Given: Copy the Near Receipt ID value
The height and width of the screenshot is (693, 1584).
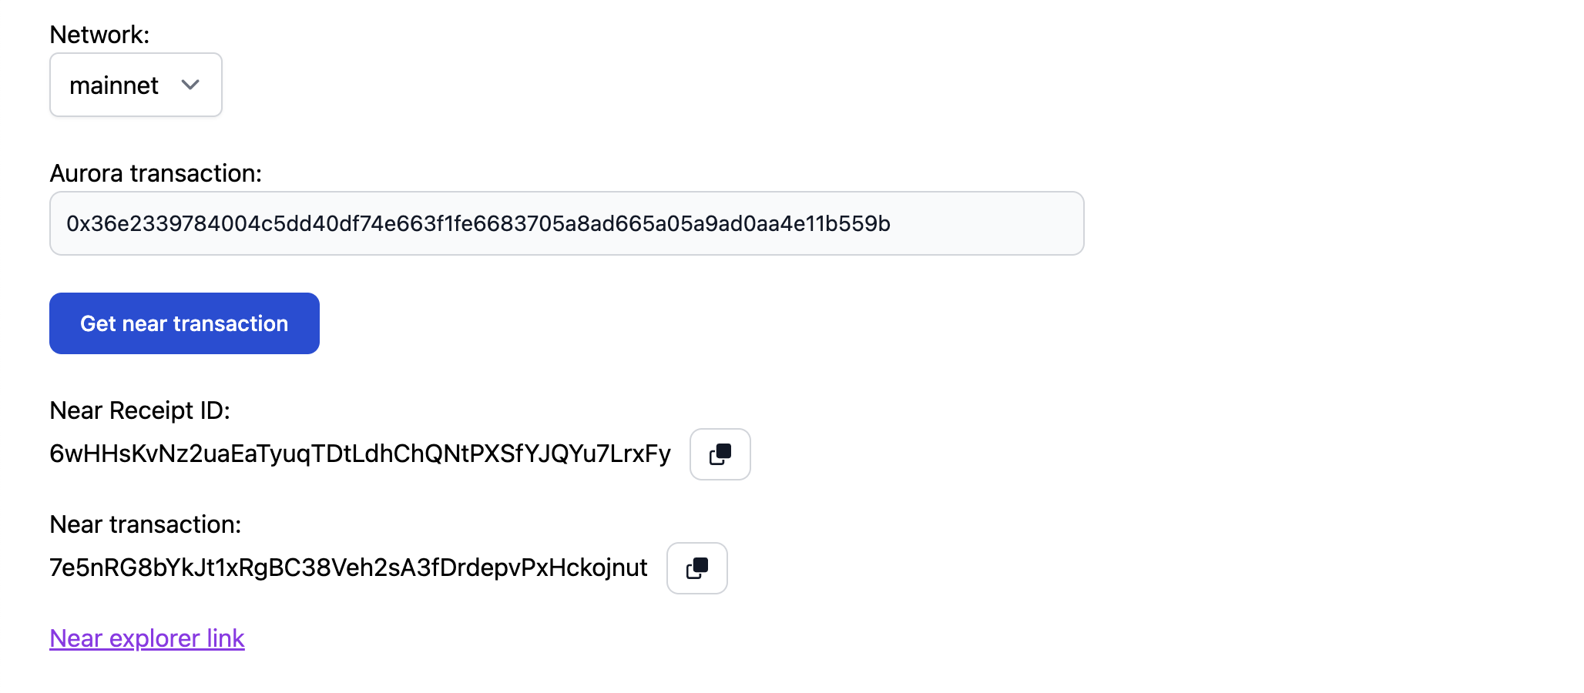Looking at the screenshot, I should (x=720, y=454).
